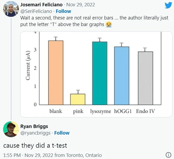The height and width of the screenshot is (159, 174).
Task: Open the Nov 29, 2022 date link
Action: [x=81, y=5]
